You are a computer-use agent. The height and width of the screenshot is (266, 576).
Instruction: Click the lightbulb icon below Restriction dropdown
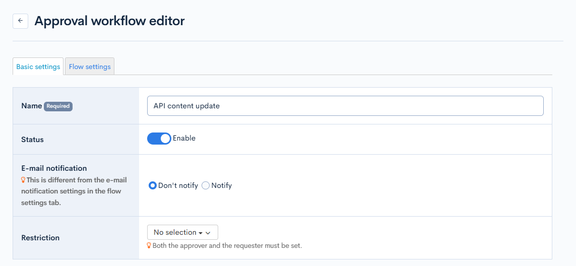coord(149,246)
